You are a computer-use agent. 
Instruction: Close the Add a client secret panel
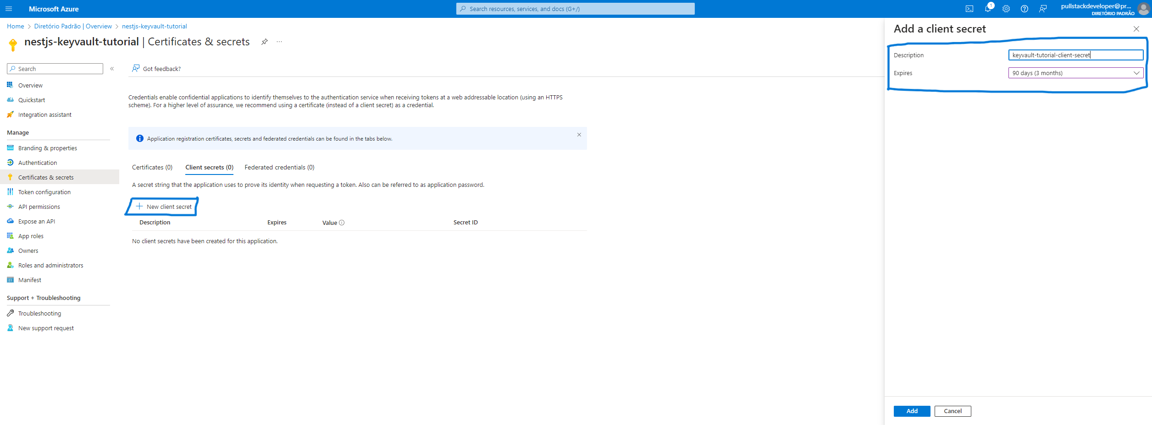click(1136, 29)
